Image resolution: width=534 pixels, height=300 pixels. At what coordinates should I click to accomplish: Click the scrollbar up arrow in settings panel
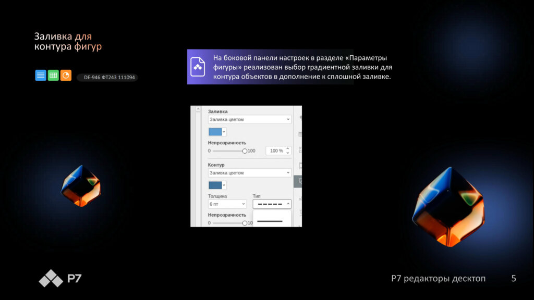198,109
